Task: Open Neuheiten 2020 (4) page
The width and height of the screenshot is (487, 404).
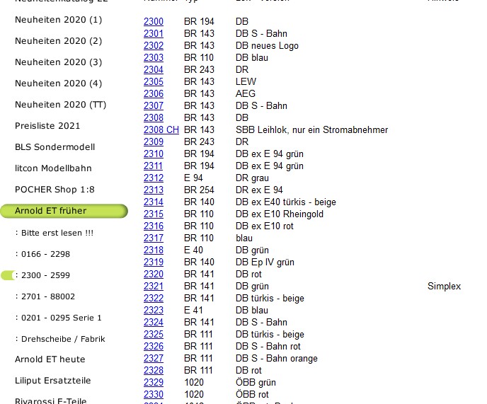Action: [x=58, y=83]
